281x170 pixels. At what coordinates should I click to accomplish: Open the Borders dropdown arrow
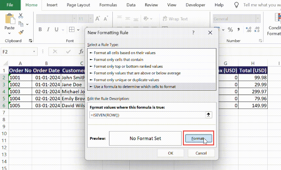point(78,30)
